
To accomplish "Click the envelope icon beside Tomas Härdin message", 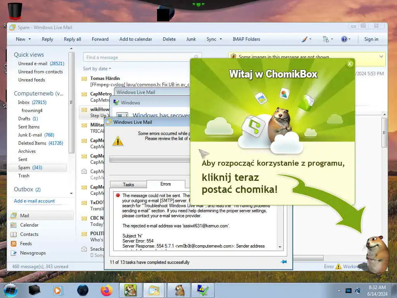I will (x=84, y=78).
